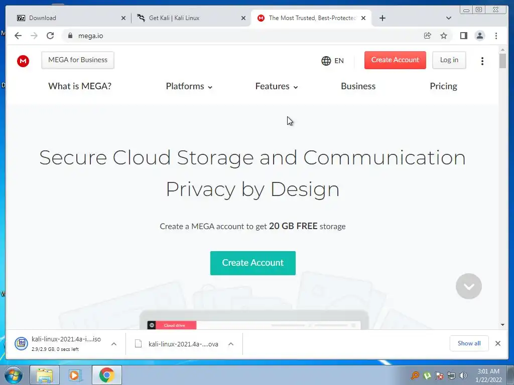Click the orange magnifier tray icon
This screenshot has width=514, height=385.
coord(415,375)
